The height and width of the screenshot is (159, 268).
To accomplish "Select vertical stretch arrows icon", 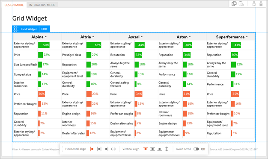I will [x=167, y=149].
